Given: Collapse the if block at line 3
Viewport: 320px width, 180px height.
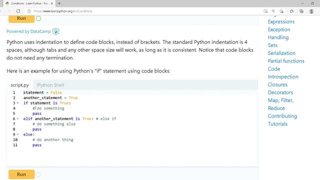Looking at the screenshot, I should tap(18, 103).
